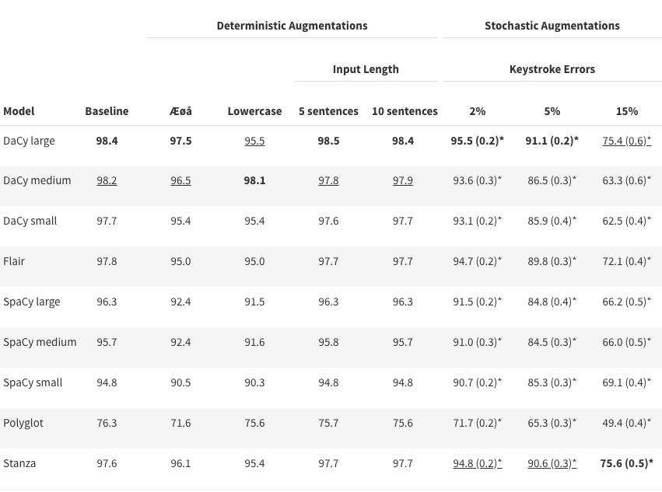Click the Keystroke Errors subheader
The width and height of the screenshot is (662, 492).
[x=552, y=69]
